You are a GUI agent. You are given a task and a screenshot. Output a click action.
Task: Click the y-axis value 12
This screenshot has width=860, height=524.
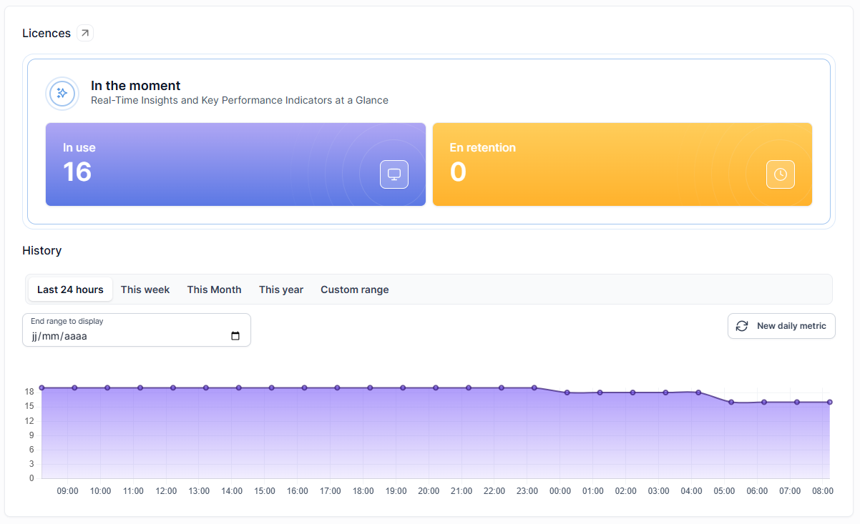(29, 421)
